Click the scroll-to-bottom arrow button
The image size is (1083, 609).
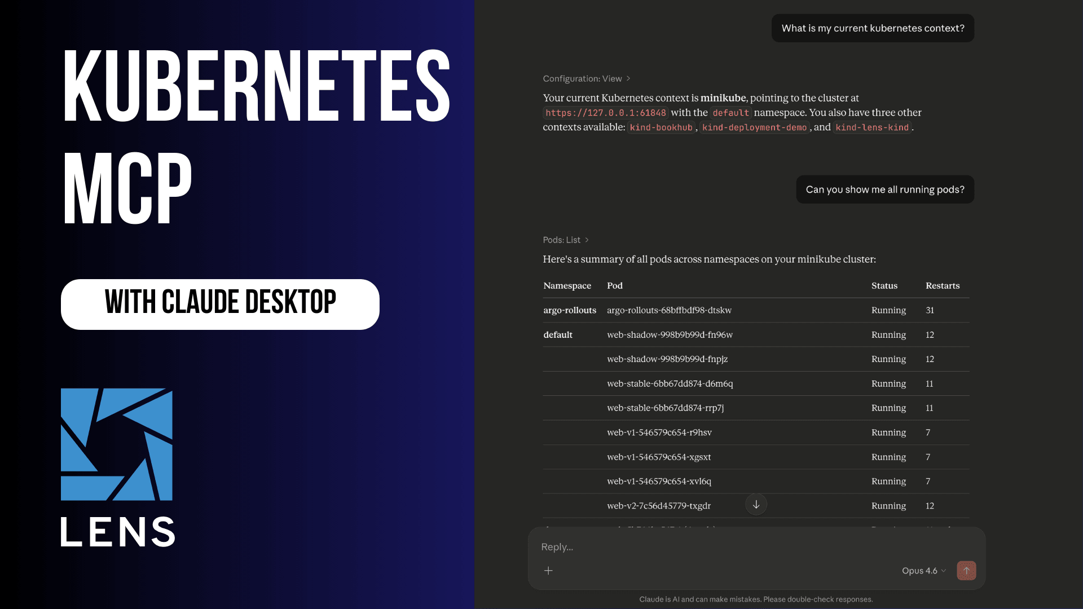pyautogui.click(x=756, y=504)
